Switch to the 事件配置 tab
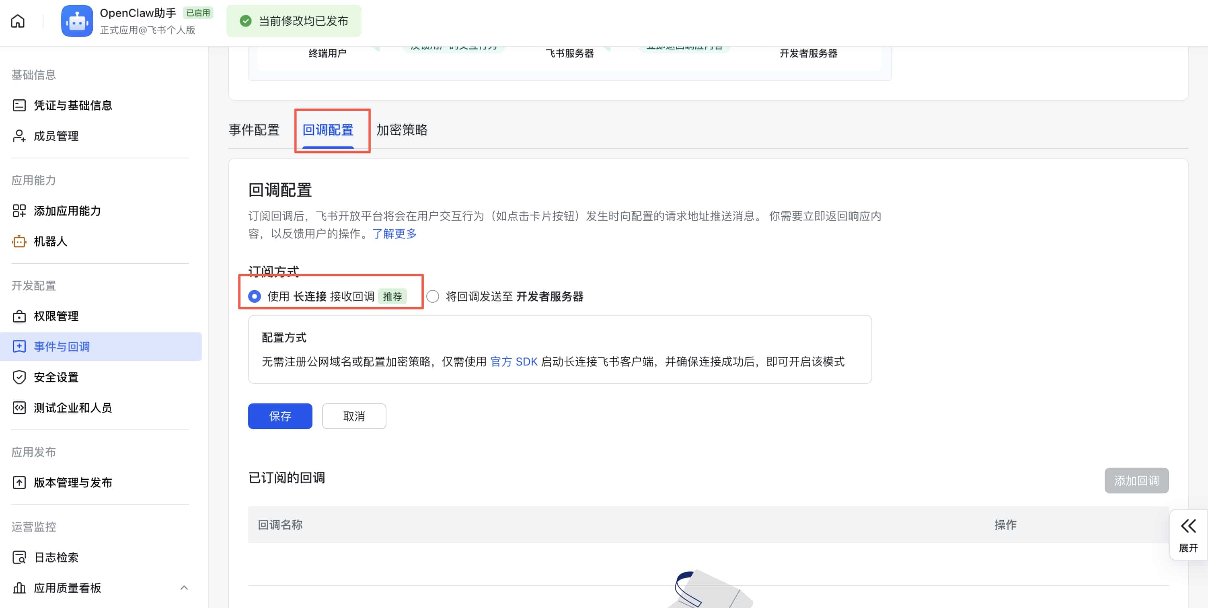Image resolution: width=1208 pixels, height=608 pixels. 254,130
